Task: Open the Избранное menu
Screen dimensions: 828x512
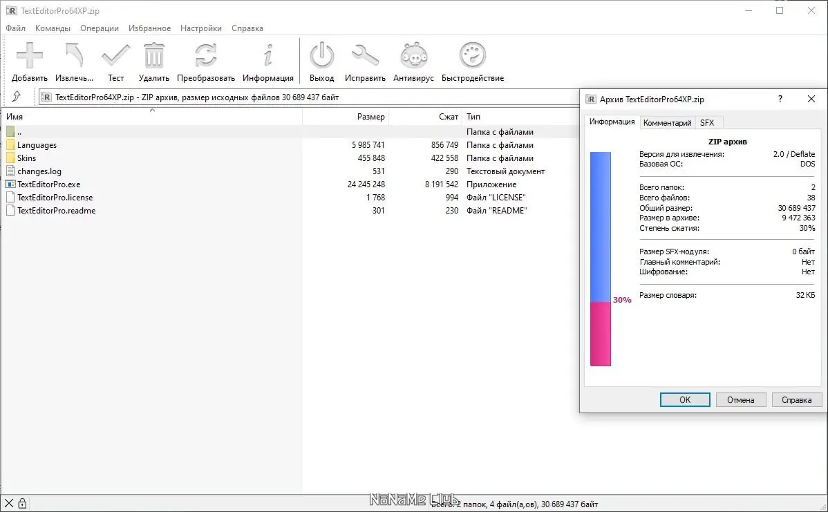Action: point(149,28)
